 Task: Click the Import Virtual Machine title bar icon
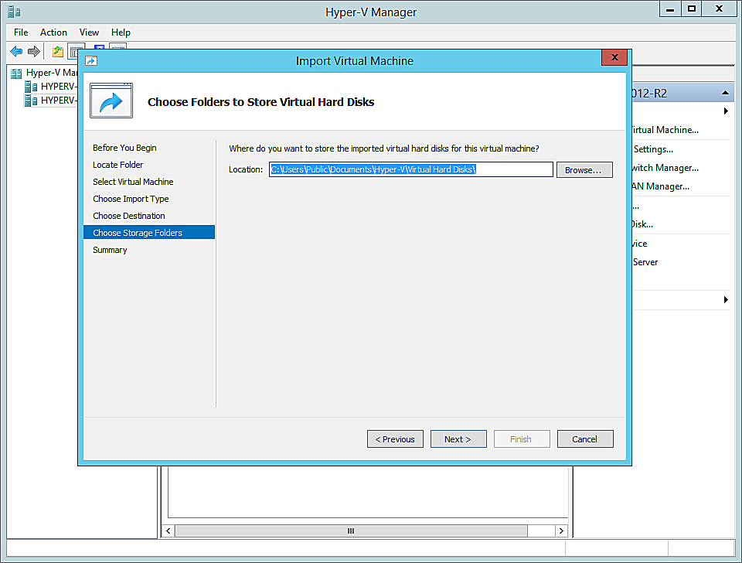point(91,60)
